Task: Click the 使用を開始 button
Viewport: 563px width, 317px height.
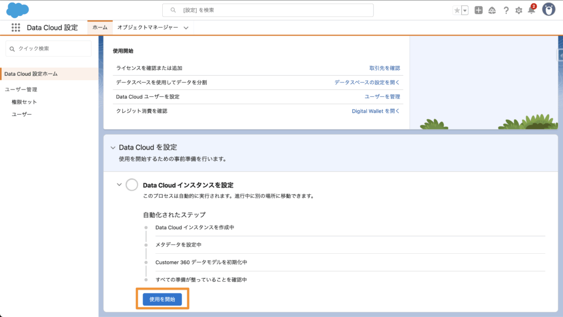Action: tap(162, 299)
